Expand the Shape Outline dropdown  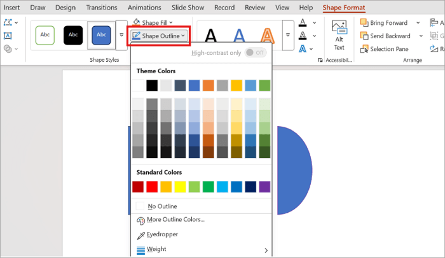pyautogui.click(x=159, y=36)
